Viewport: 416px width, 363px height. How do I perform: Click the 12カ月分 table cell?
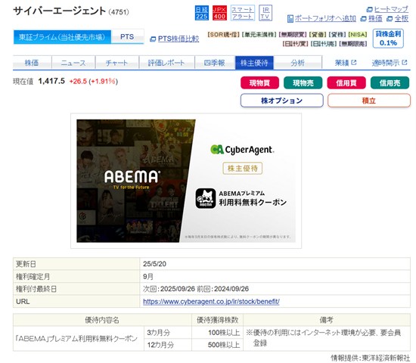[x=168, y=345]
